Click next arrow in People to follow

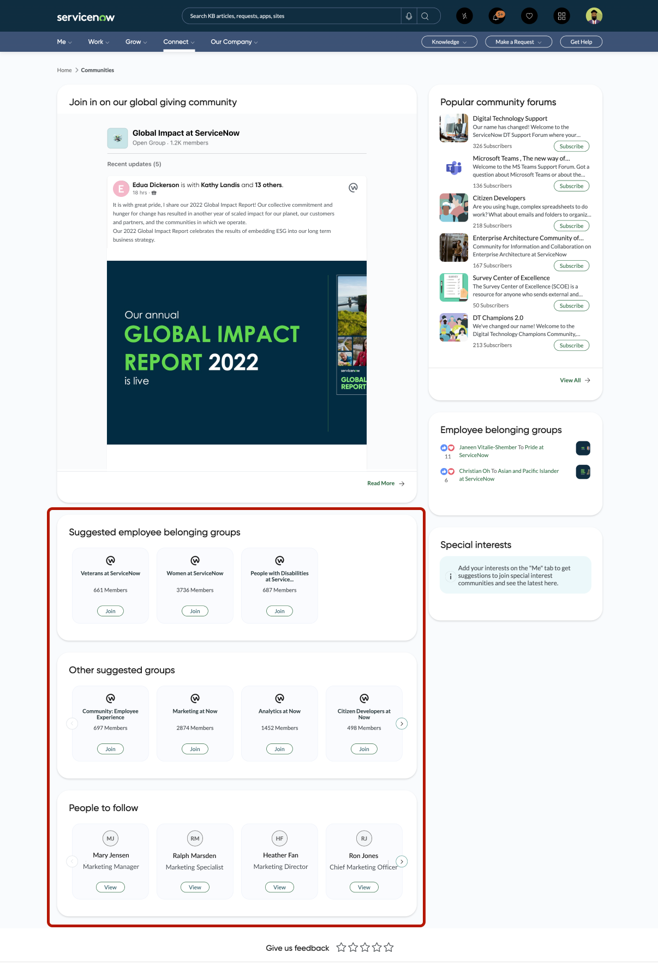coord(402,862)
